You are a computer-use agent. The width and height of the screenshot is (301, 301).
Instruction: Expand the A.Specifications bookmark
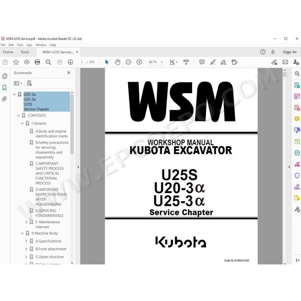(26, 241)
